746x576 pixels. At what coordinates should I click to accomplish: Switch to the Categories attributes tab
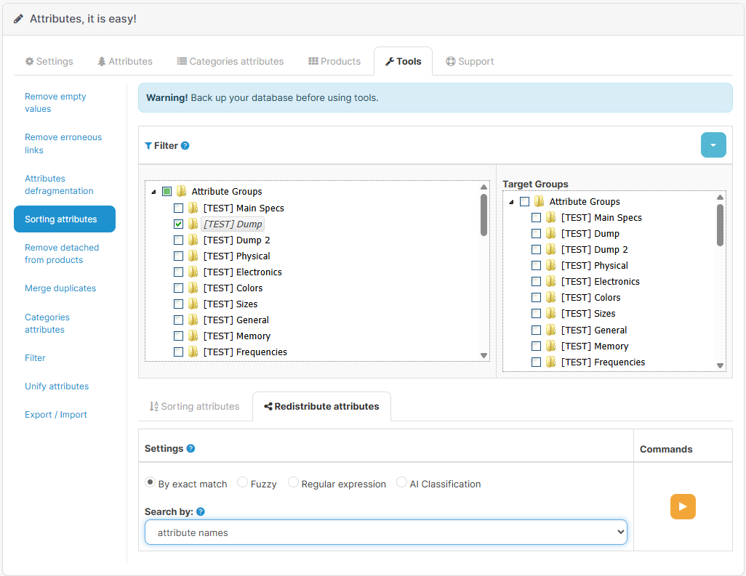tap(230, 62)
